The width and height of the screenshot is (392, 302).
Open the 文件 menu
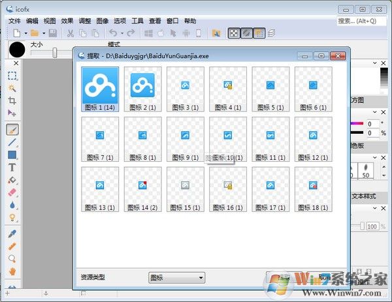point(15,21)
